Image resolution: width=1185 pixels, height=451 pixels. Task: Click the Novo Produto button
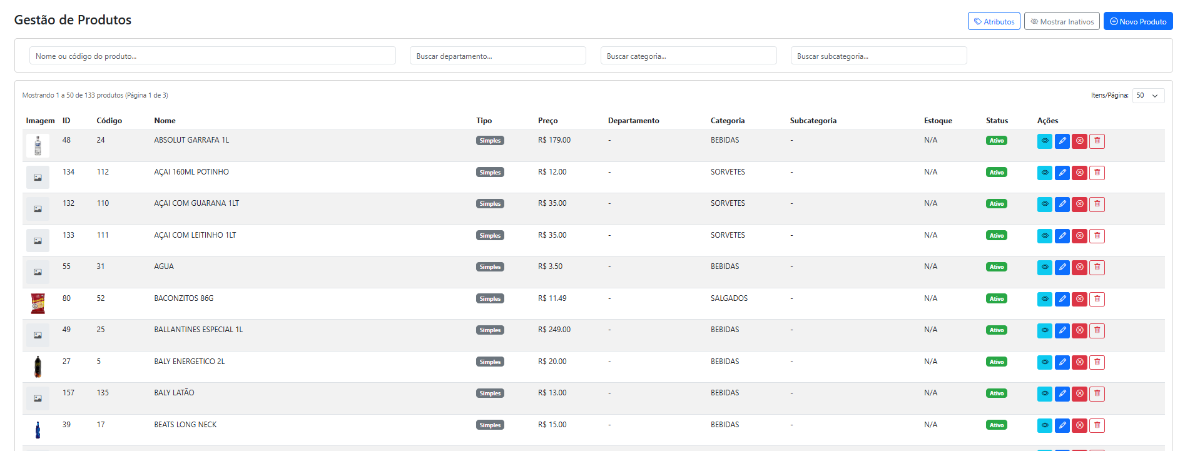pyautogui.click(x=1137, y=21)
